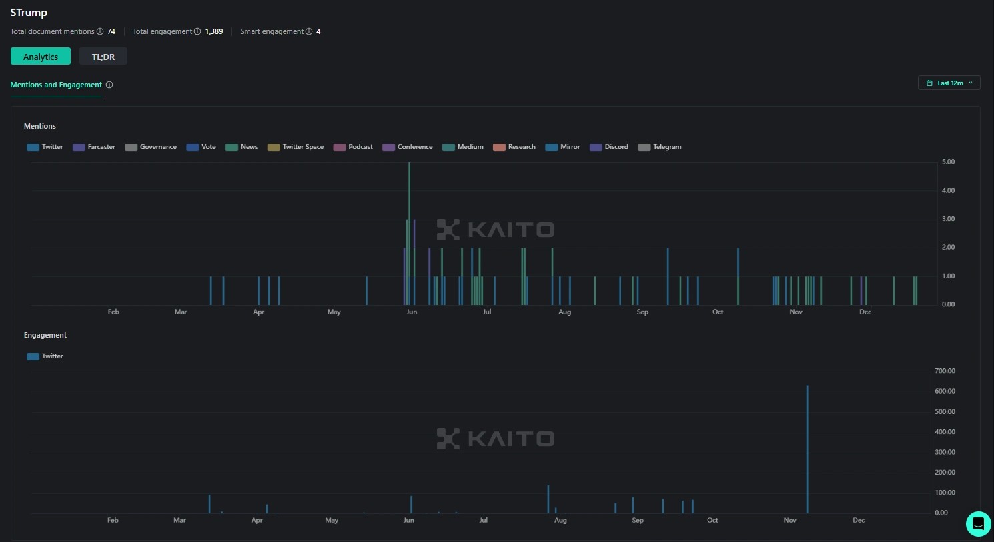Screen dimensions: 994x542
Task: Click the Mirror legend color swatch
Action: click(551, 147)
